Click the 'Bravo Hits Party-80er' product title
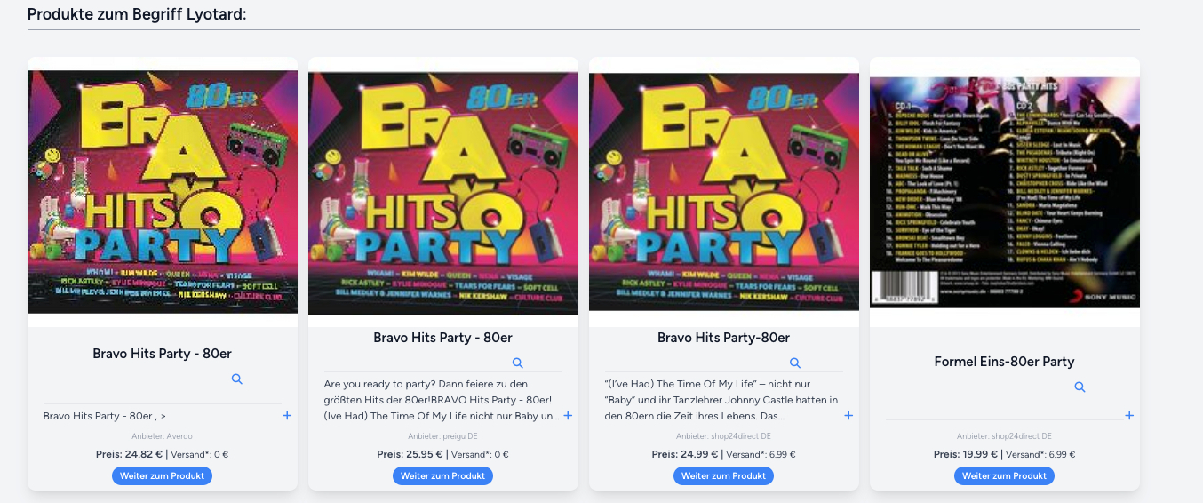Image resolution: width=1203 pixels, height=503 pixels. [x=723, y=338]
